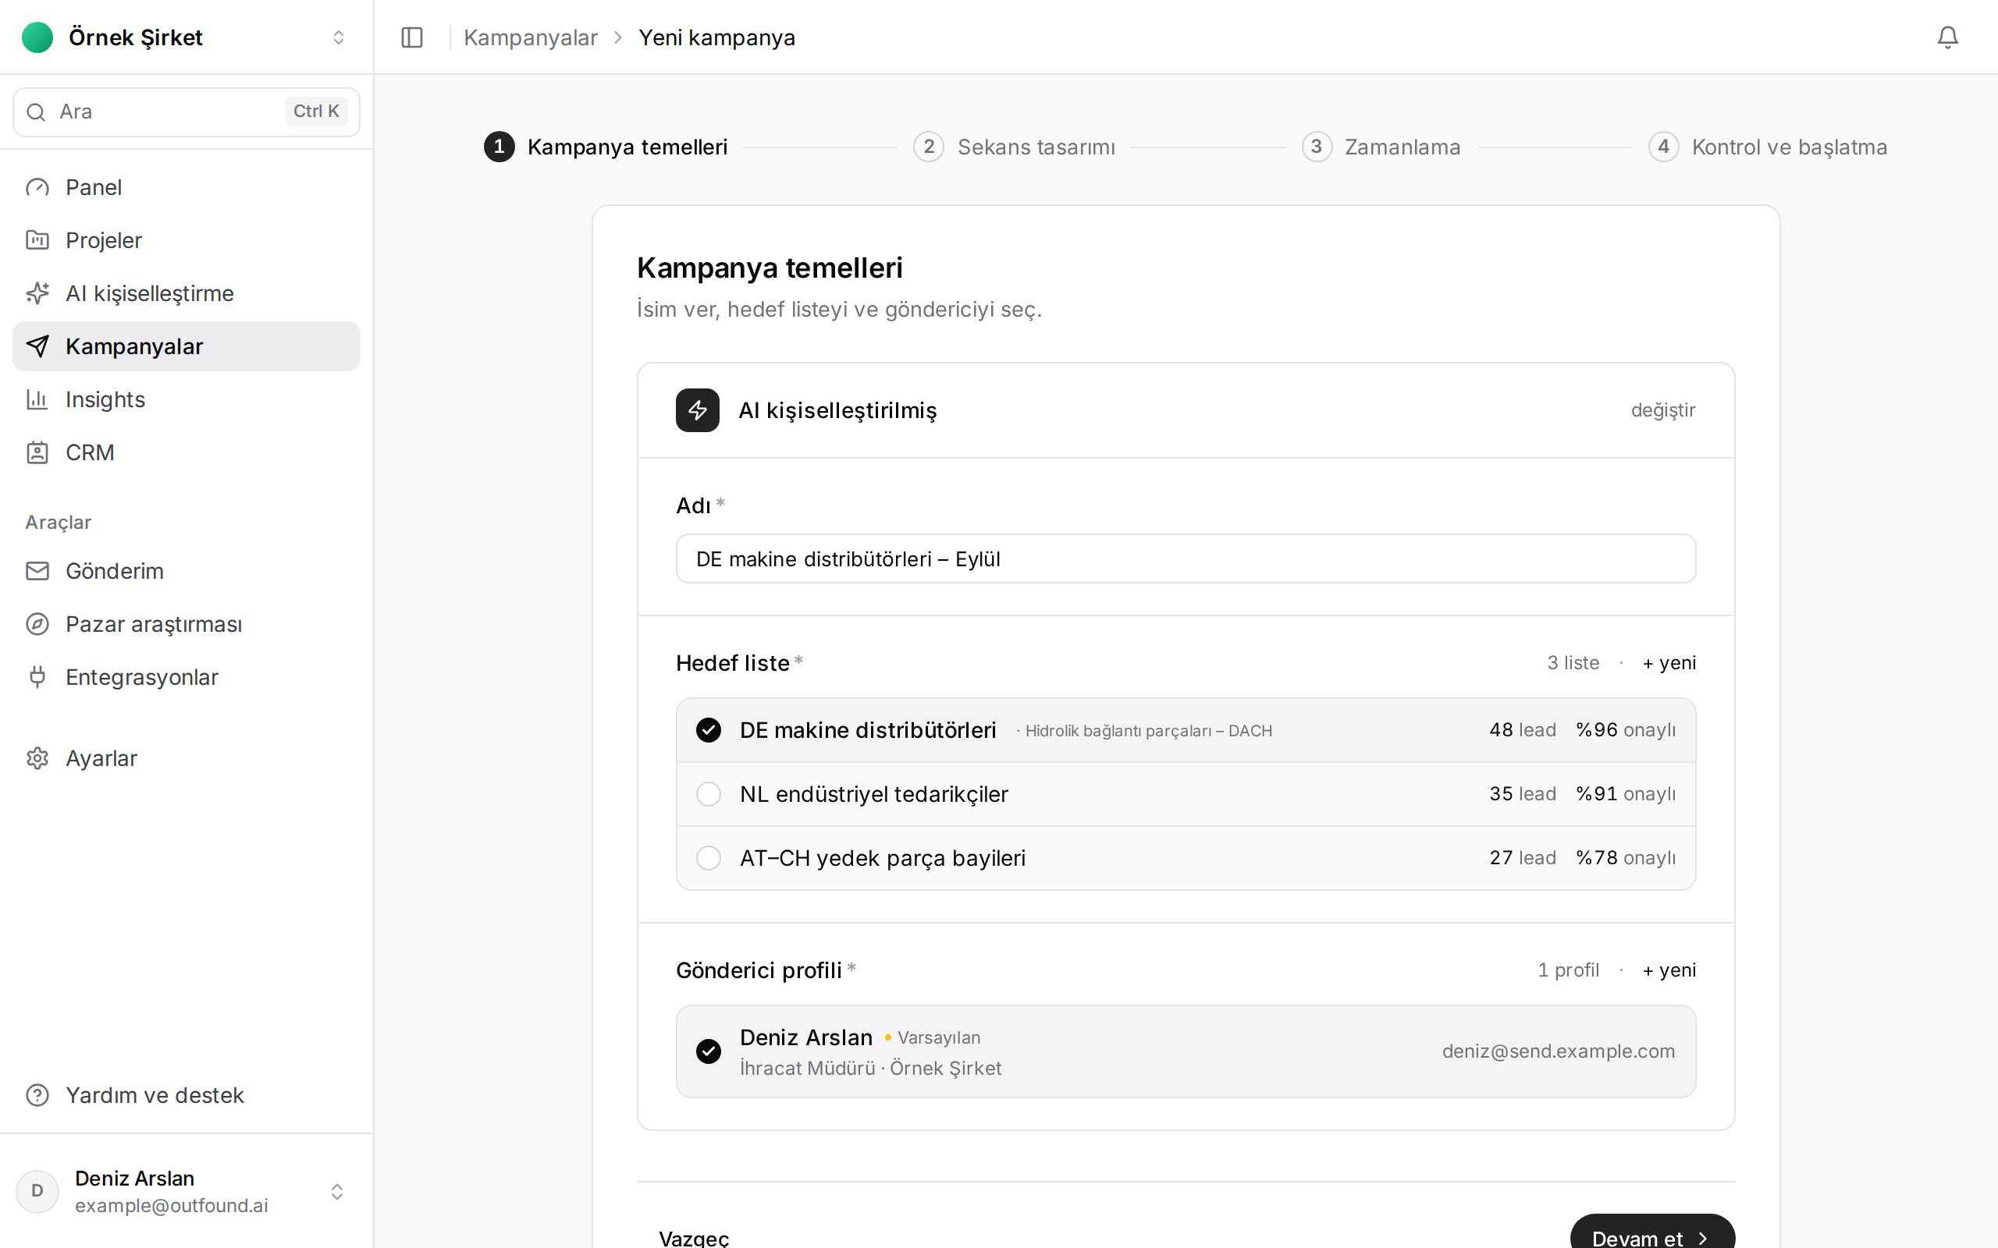This screenshot has height=1248, width=1998.
Task: Go to step 2 Sekans tasarımı
Action: coord(1015,147)
